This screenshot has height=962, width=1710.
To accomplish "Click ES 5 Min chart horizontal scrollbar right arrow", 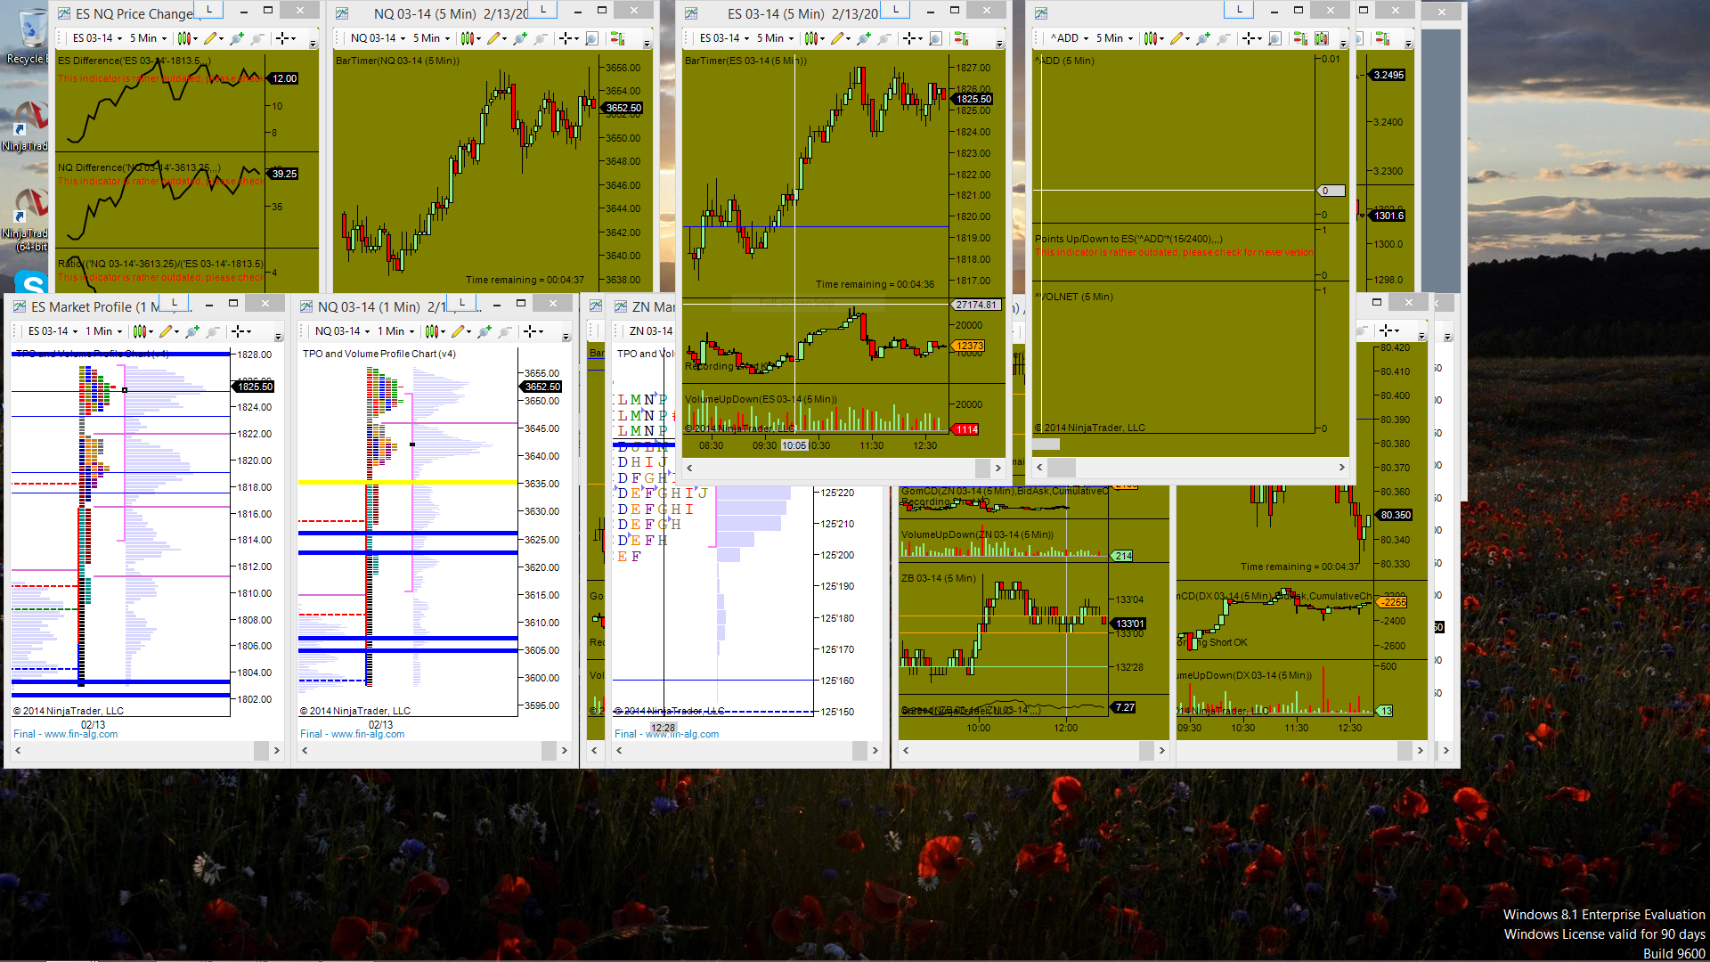I will click(997, 468).
